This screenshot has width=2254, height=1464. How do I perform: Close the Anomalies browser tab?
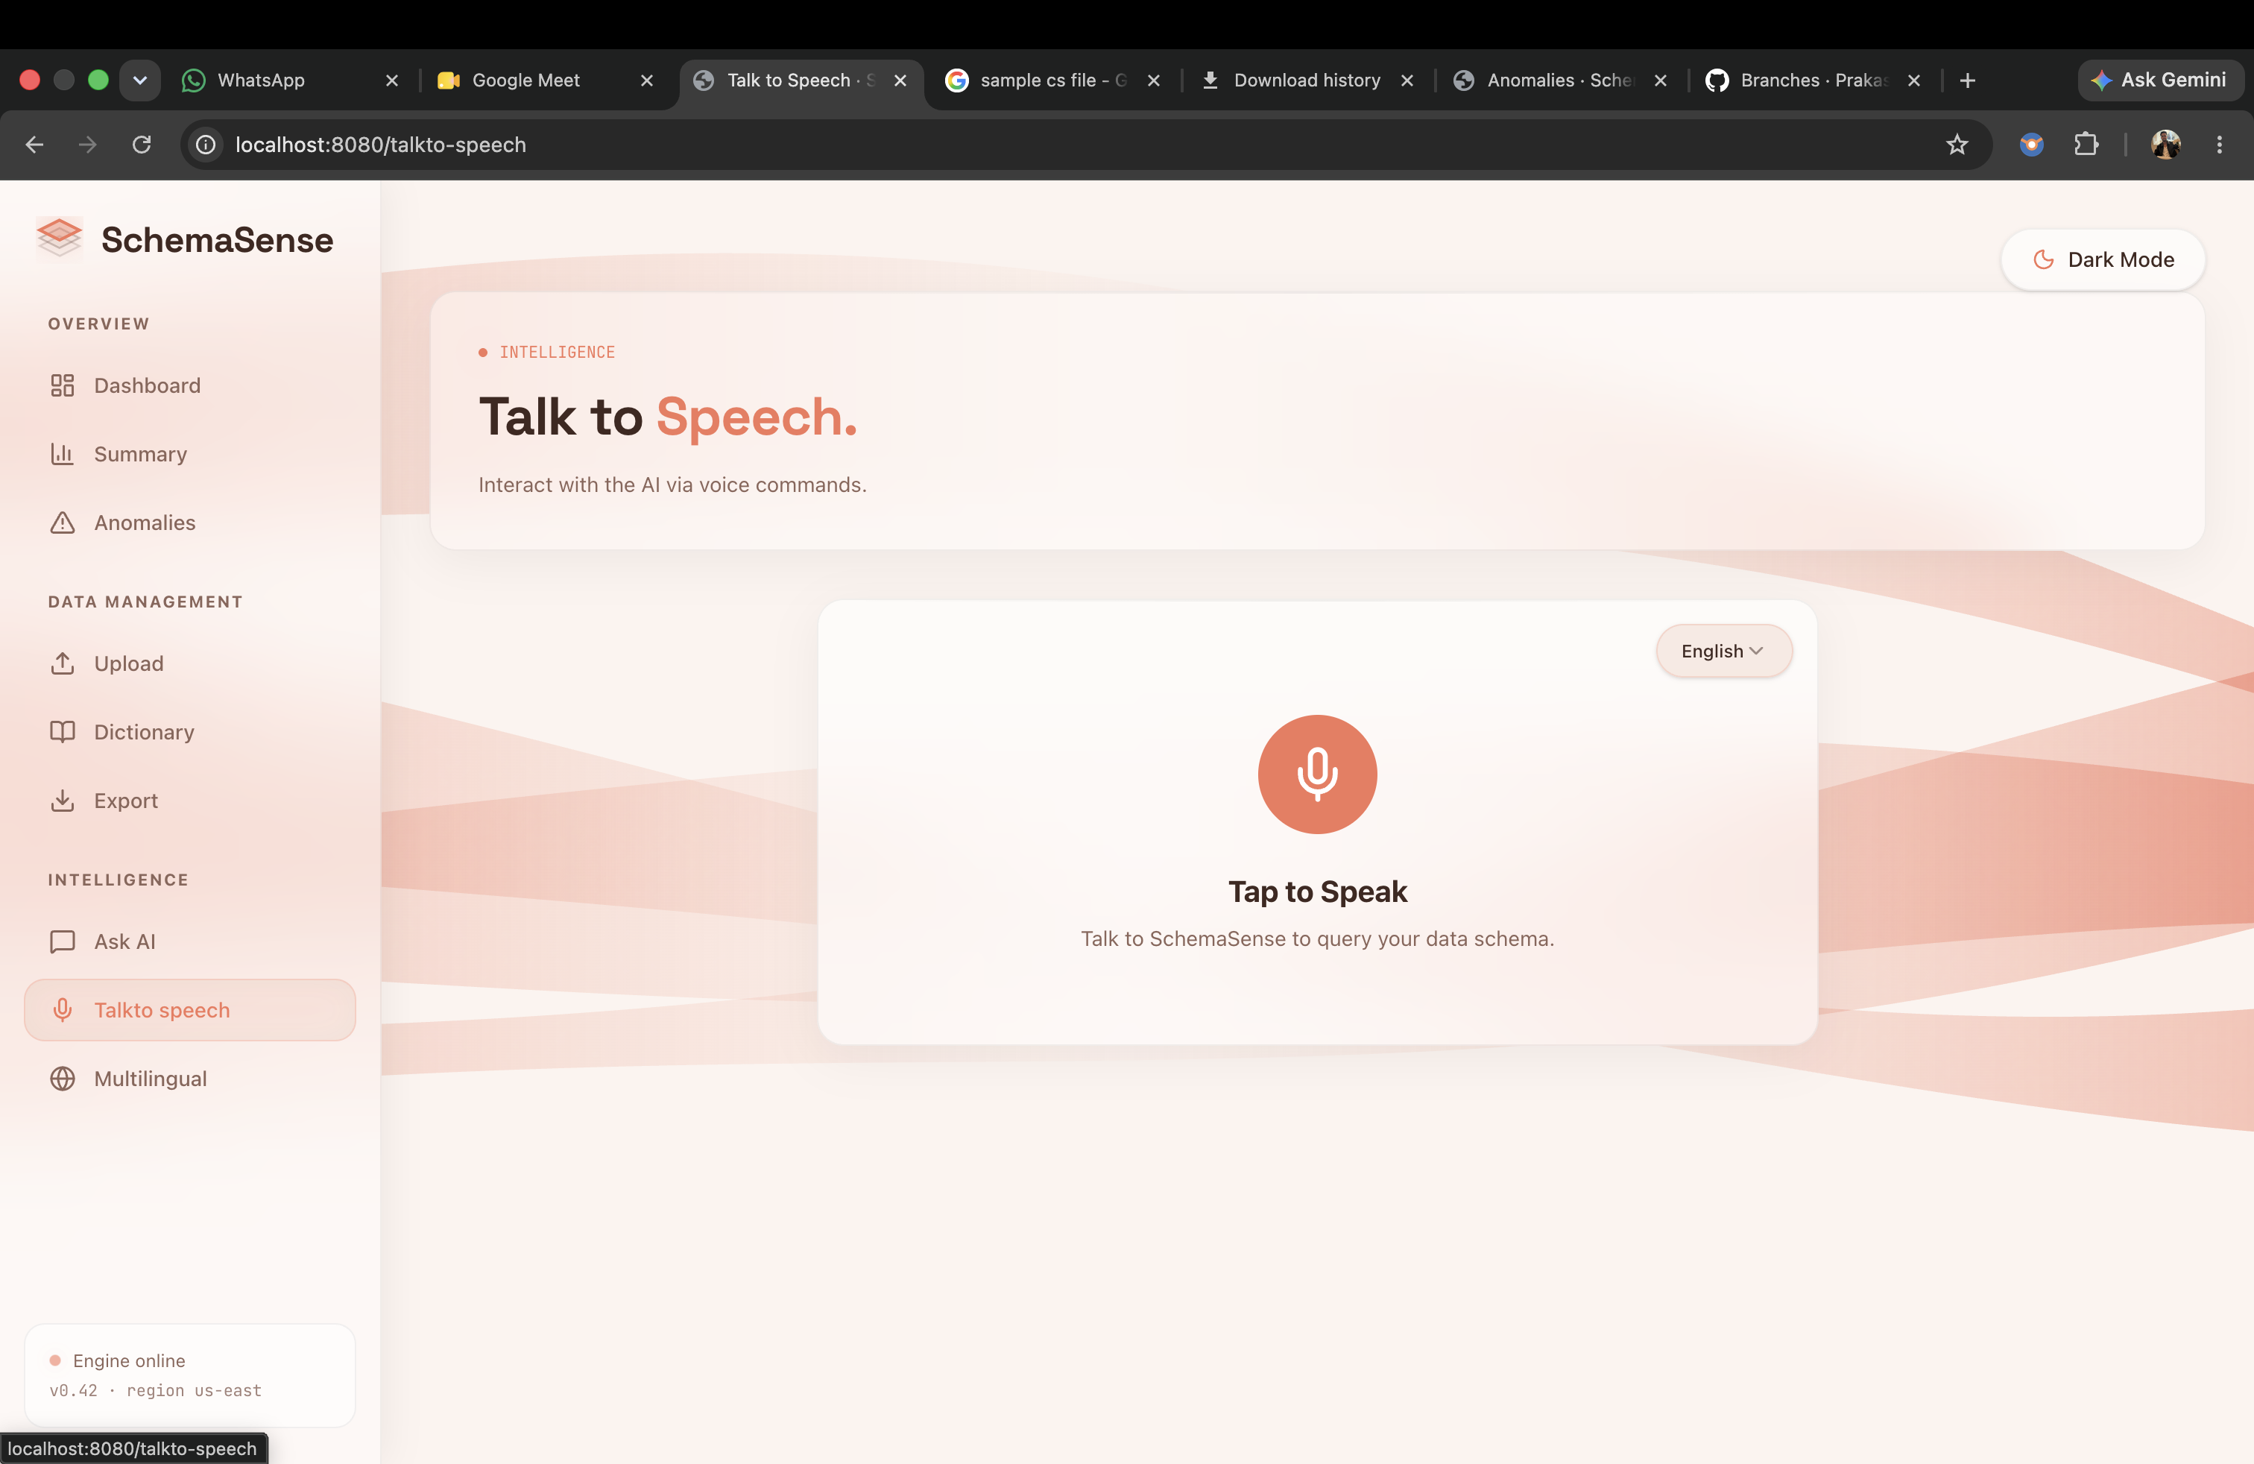(1660, 81)
